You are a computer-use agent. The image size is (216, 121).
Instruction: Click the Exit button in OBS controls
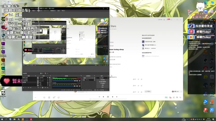pyautogui.click(x=103, y=87)
